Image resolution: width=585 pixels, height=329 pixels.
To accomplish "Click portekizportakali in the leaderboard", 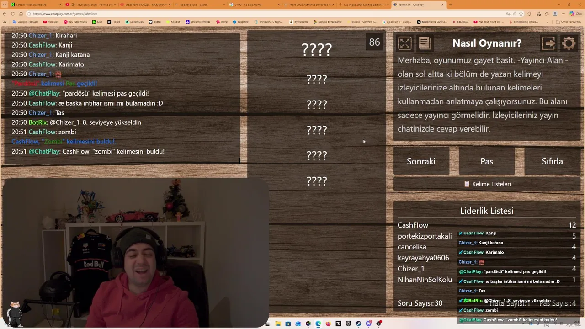I will 425,236.
